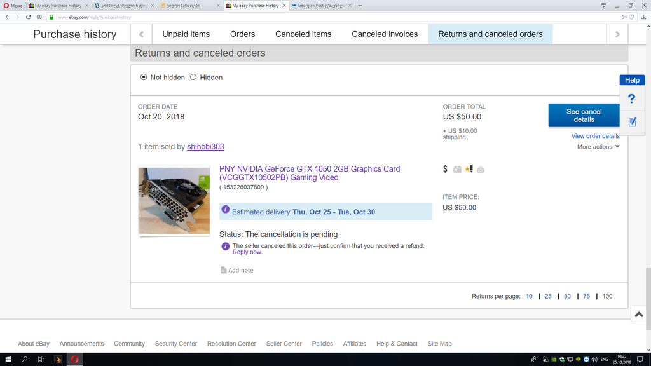Open the Unpaid items tab
The height and width of the screenshot is (366, 651).
coord(186,34)
